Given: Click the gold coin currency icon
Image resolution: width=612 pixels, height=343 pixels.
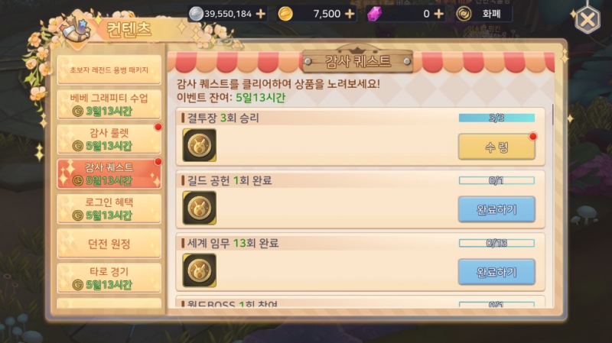Looking at the screenshot, I should pos(285,14).
